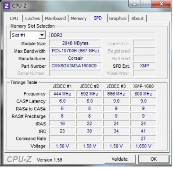The width and height of the screenshot is (173, 169).
Task: Click the 8.0 CAS# Latency cell
Action: coord(89,101)
